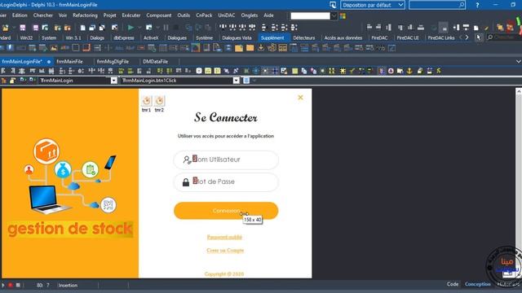Select the tmr1 timer component on the form
Viewport: 522px width, 293px height.
tap(147, 101)
